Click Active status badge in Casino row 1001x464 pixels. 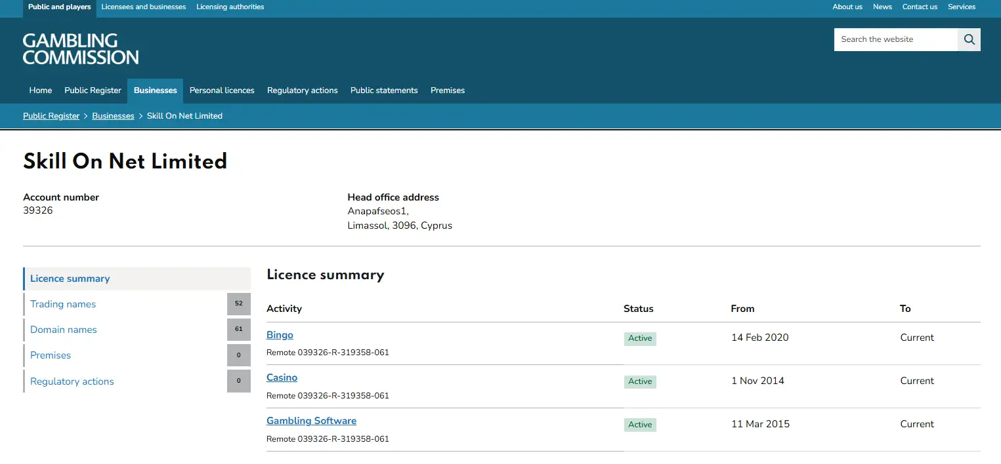click(x=640, y=381)
